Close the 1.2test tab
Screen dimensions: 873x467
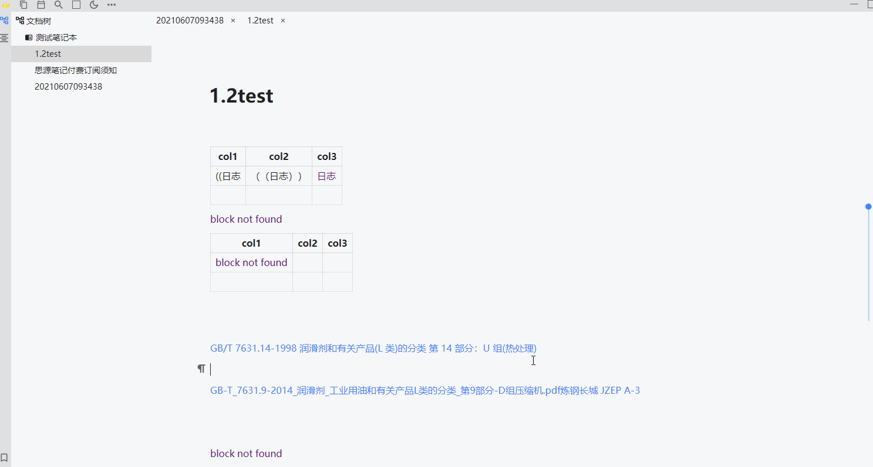283,21
